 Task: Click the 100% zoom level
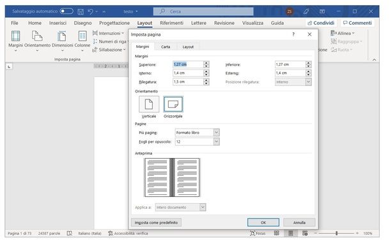pos(368,233)
